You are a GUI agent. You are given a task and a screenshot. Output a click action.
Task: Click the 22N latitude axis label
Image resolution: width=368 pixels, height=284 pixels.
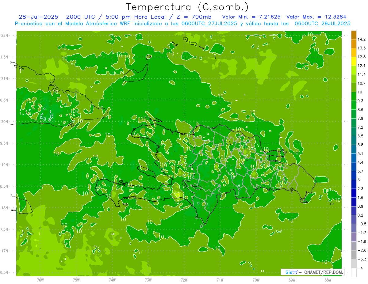[5, 36]
